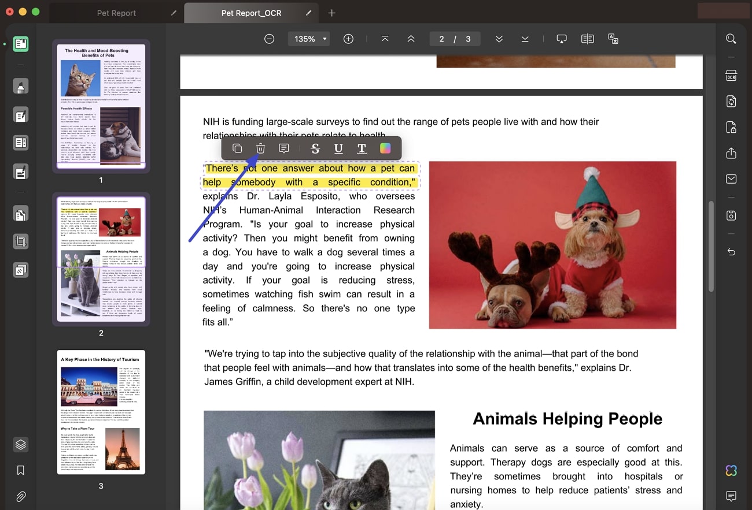
Task: Open the AI assistant with the colorful icon
Action: coord(731,471)
